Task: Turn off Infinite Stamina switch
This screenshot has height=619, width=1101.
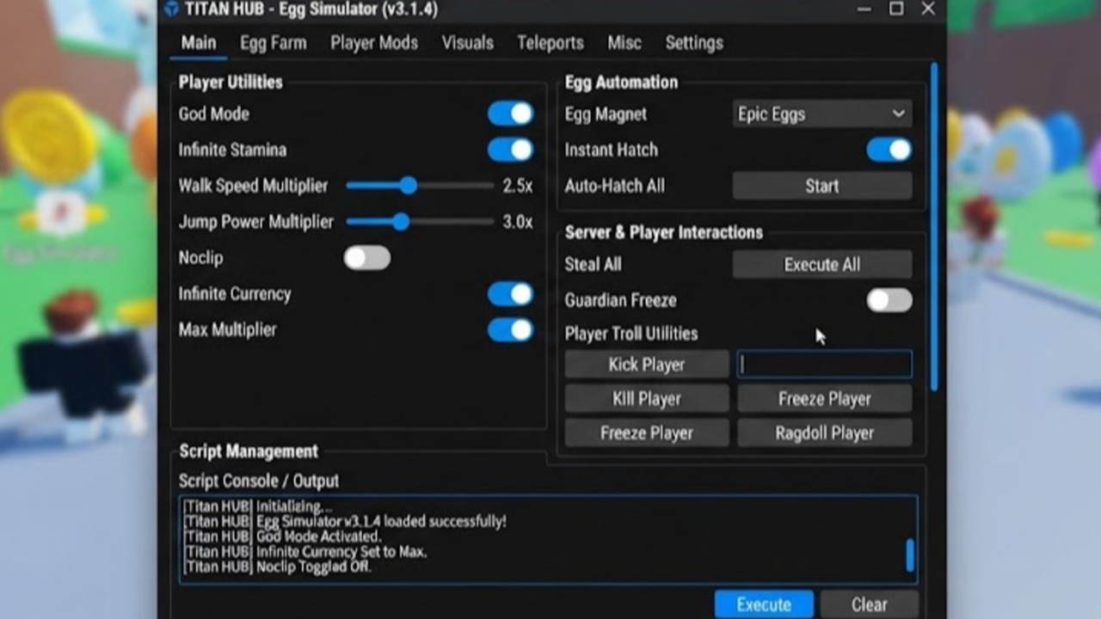Action: pos(511,150)
